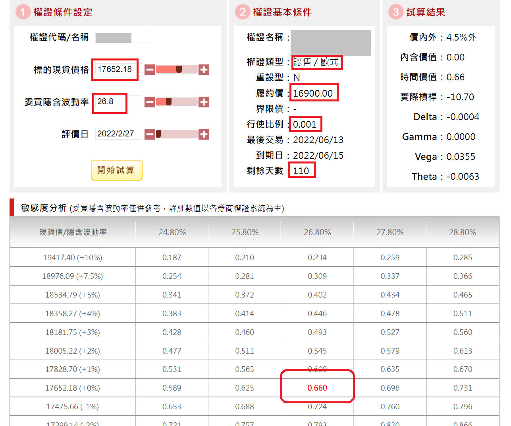Click the 開始試算 button

click(116, 170)
